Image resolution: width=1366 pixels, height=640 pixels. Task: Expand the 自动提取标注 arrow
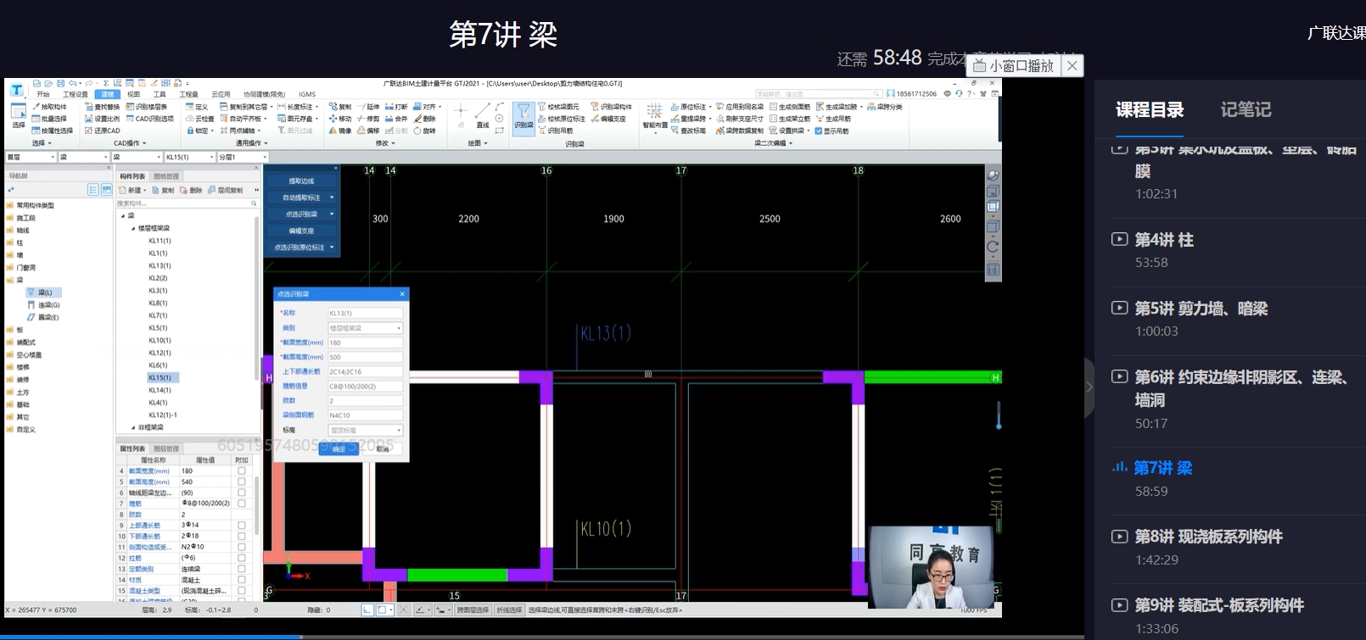click(x=332, y=198)
